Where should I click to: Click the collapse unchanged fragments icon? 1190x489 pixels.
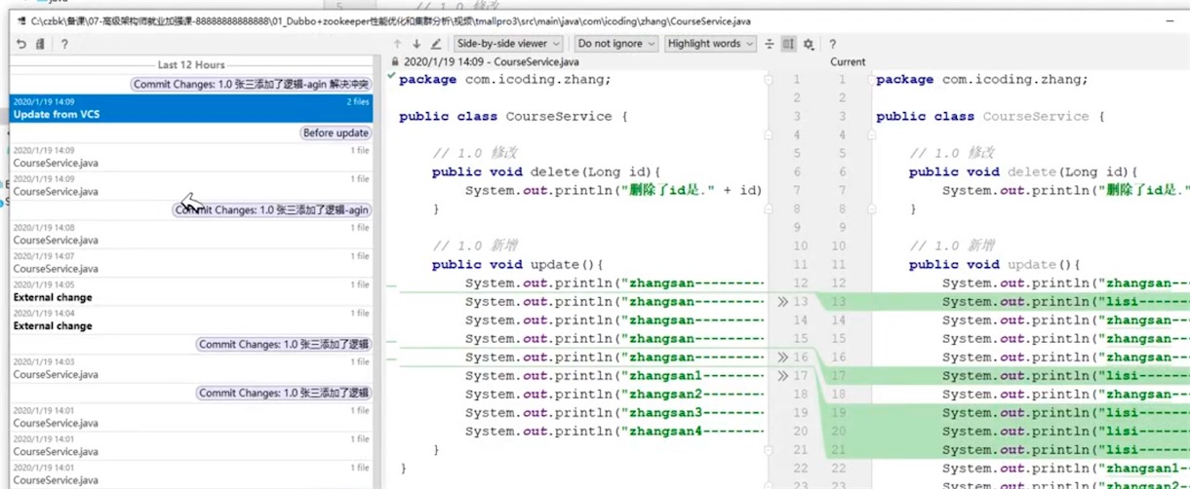point(770,44)
